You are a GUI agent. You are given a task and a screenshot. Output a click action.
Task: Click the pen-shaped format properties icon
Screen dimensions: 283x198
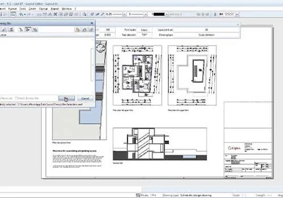pyautogui.click(x=102, y=14)
